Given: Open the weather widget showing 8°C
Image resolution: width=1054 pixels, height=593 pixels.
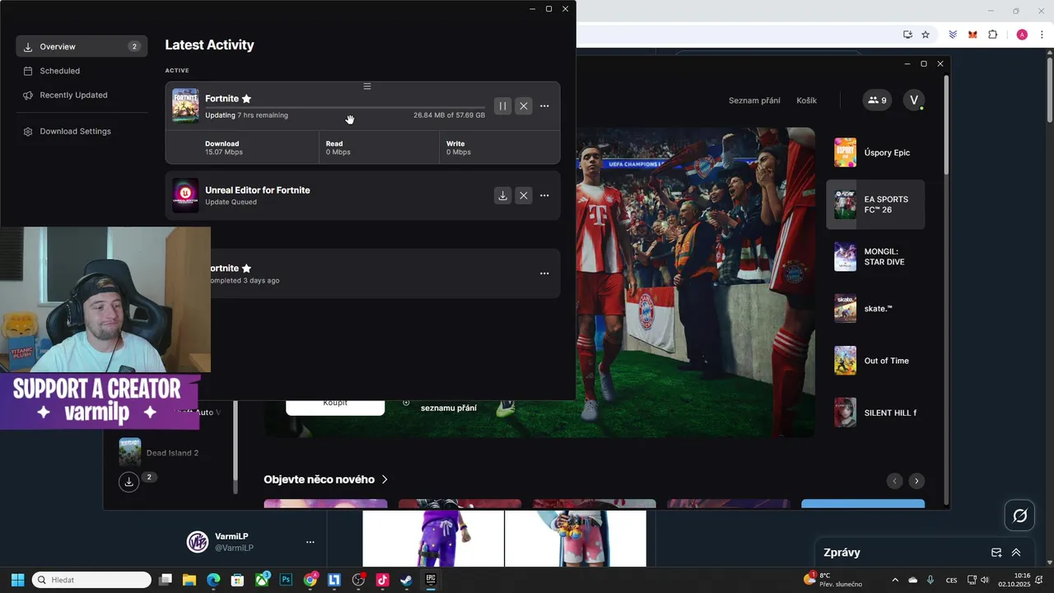Looking at the screenshot, I should [833, 580].
